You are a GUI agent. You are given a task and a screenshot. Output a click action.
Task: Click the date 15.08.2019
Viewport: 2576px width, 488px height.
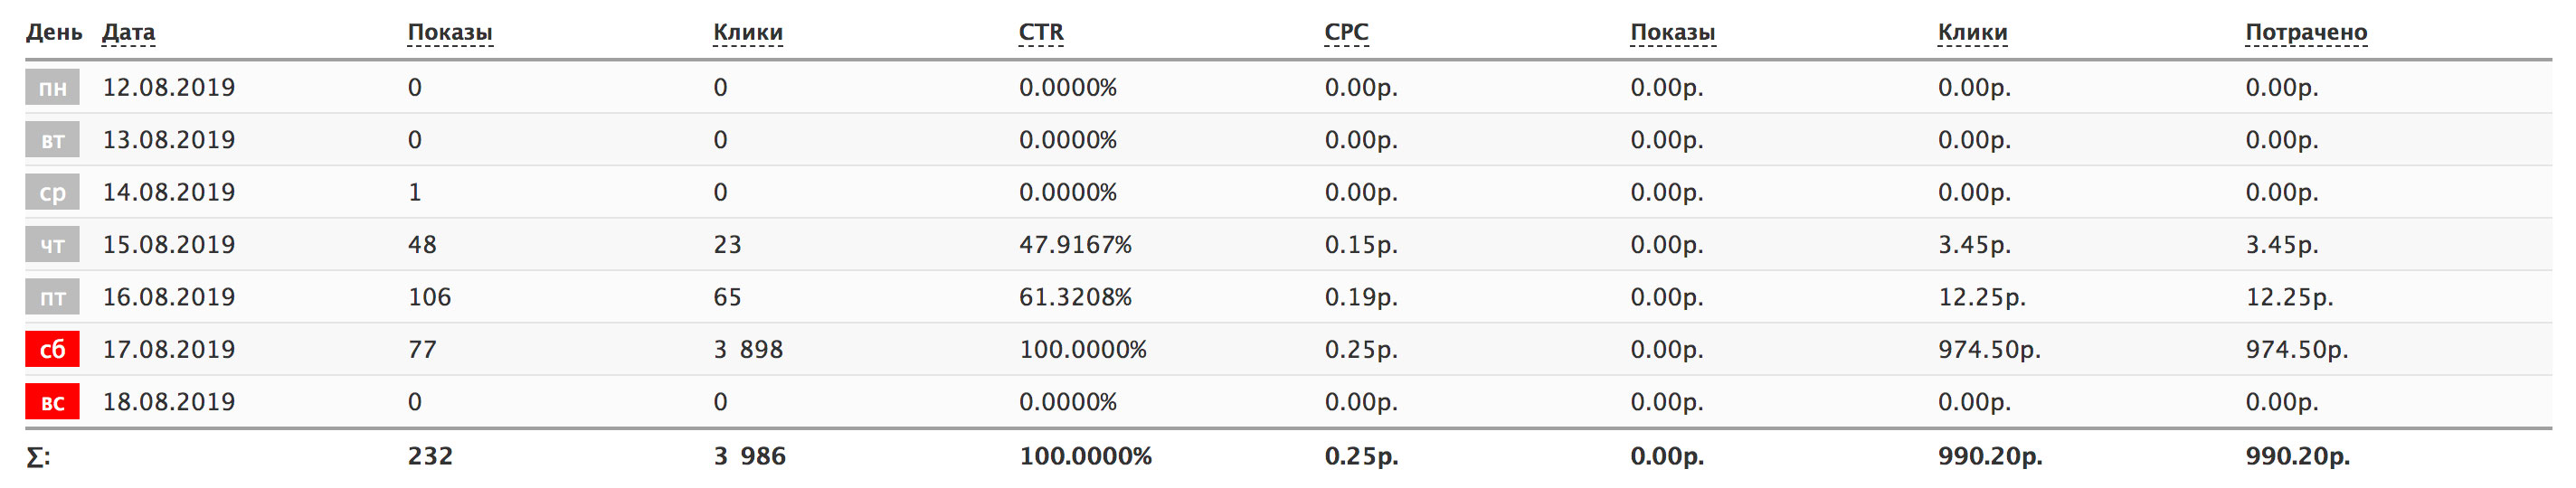coord(169,245)
